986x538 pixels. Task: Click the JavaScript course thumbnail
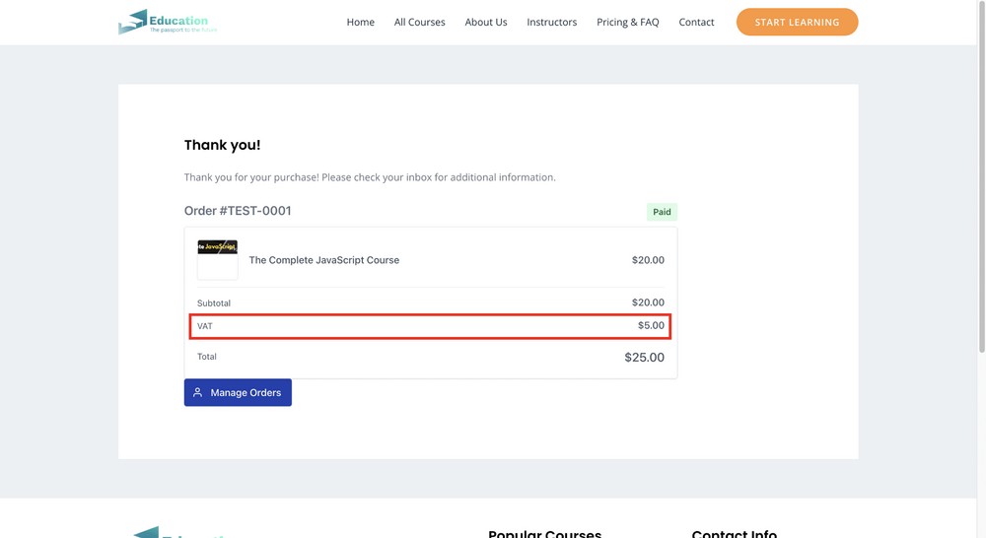tap(217, 260)
